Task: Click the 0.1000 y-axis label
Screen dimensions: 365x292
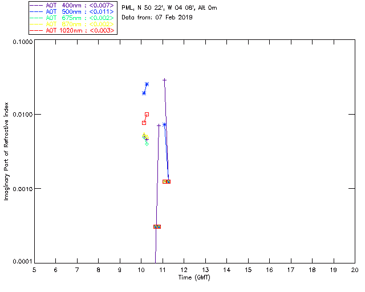Action: (x=22, y=42)
